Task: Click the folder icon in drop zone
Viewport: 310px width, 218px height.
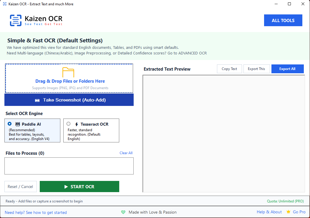Action: 68,72
